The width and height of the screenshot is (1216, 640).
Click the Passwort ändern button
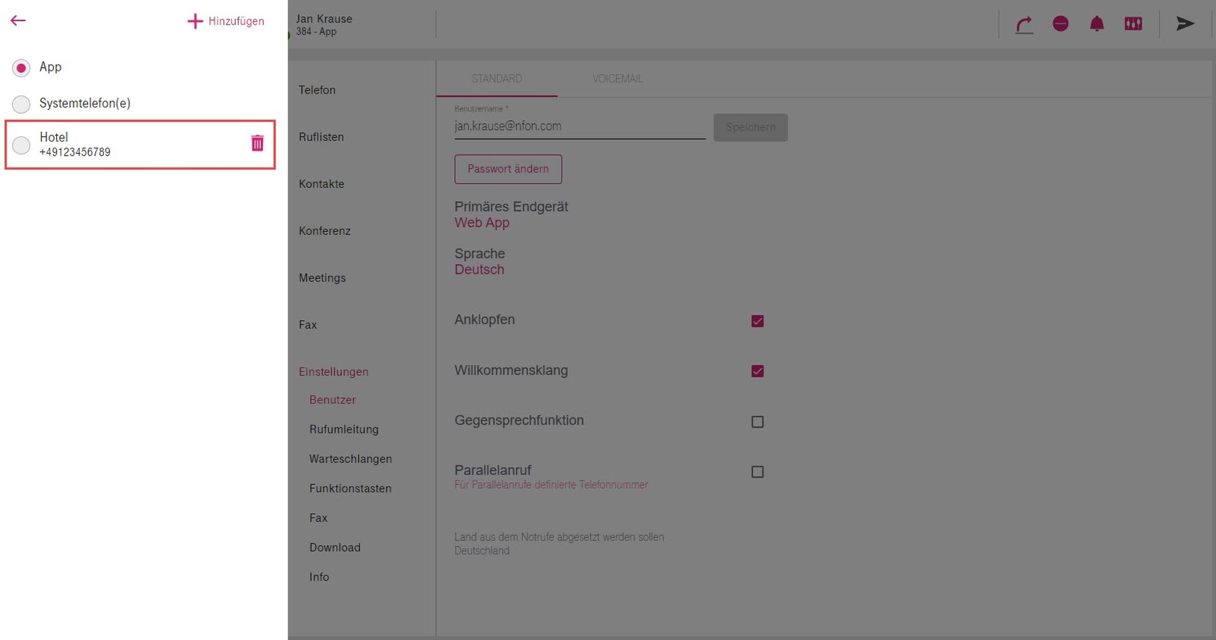508,169
